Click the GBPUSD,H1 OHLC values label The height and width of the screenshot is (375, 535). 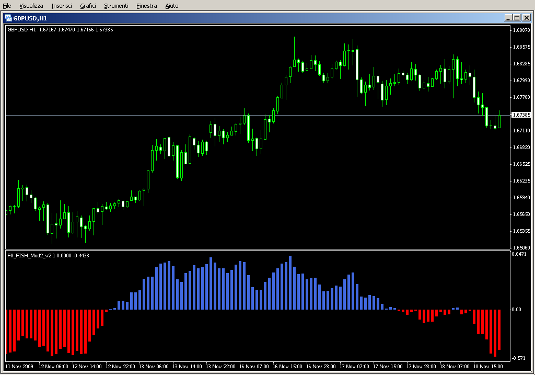point(60,30)
